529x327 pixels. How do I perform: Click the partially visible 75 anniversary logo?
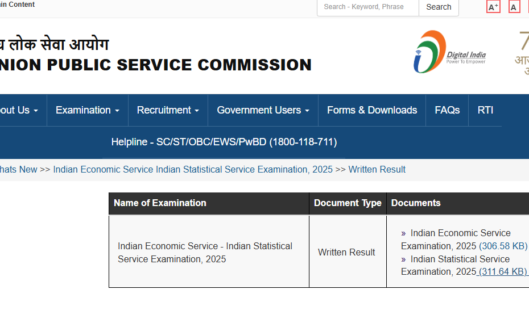(x=522, y=52)
